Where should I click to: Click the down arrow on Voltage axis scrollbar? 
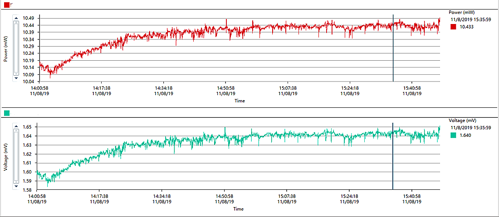(x=16, y=186)
